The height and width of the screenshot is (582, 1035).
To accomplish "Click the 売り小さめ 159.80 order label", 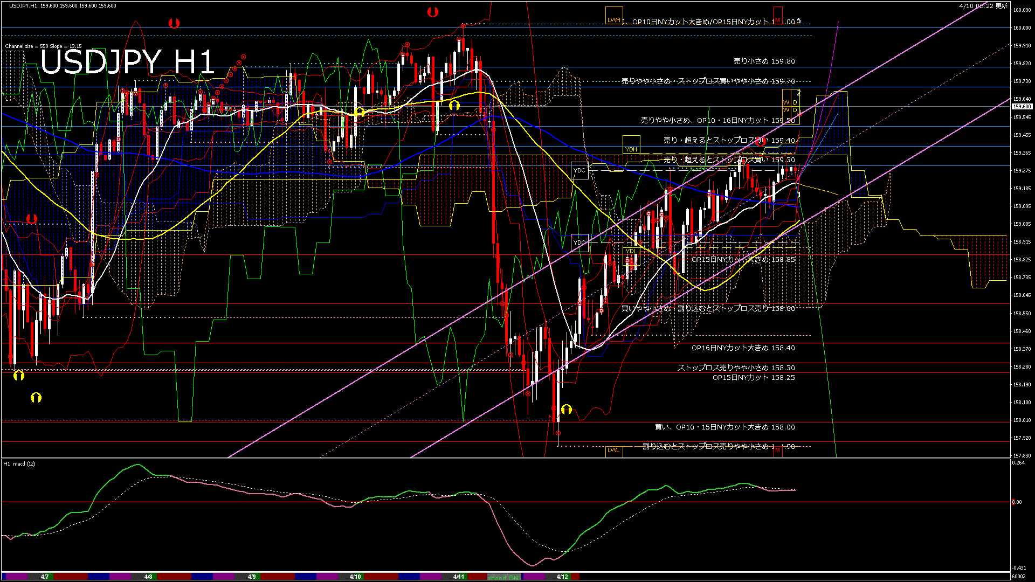I will pos(764,61).
